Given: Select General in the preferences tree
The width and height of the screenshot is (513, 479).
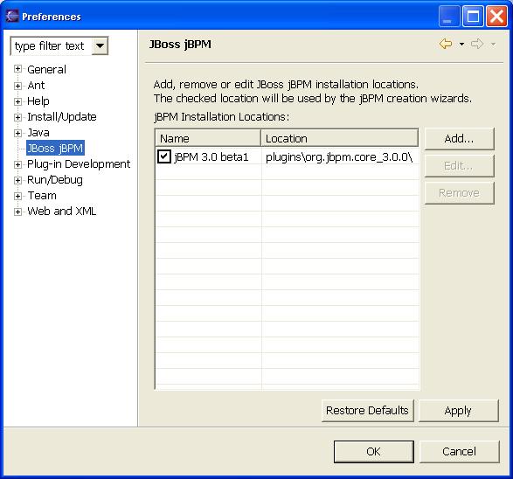Looking at the screenshot, I should click(x=46, y=69).
